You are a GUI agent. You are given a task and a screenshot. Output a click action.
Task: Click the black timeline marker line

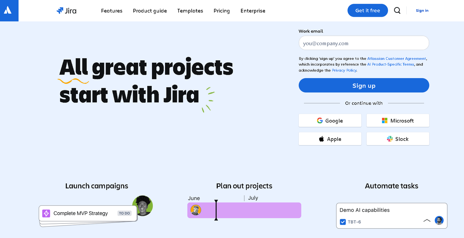216,210
